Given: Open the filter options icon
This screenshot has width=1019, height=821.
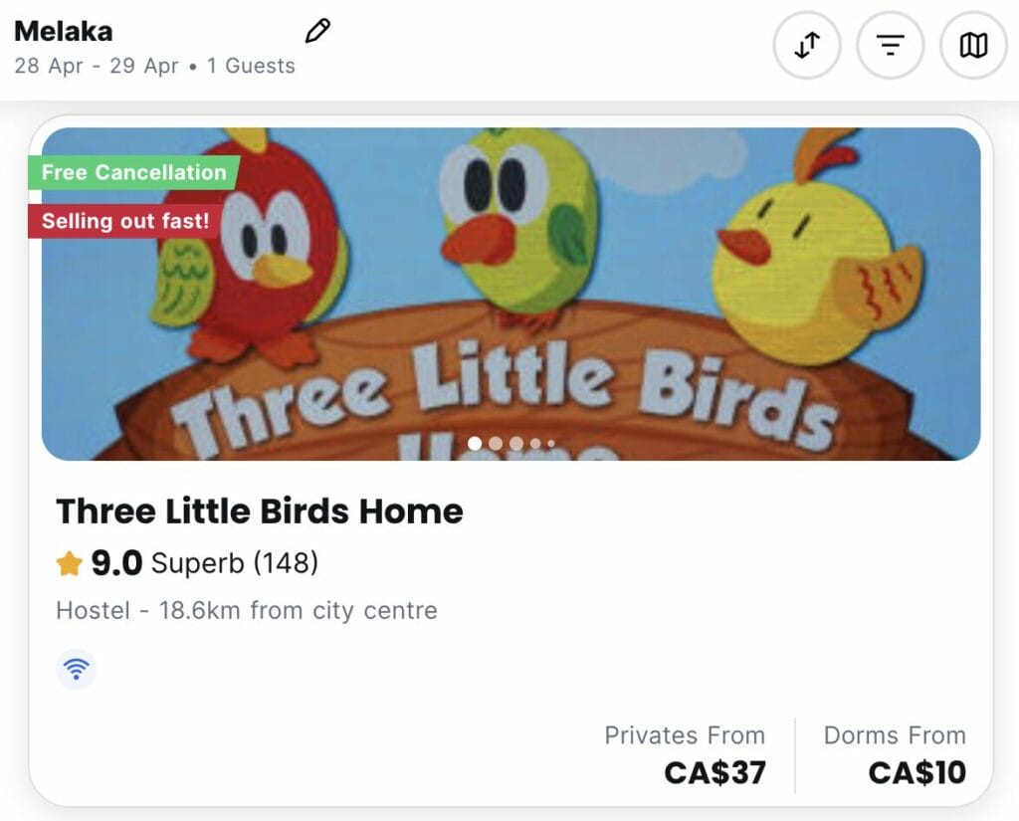Looking at the screenshot, I should (891, 46).
